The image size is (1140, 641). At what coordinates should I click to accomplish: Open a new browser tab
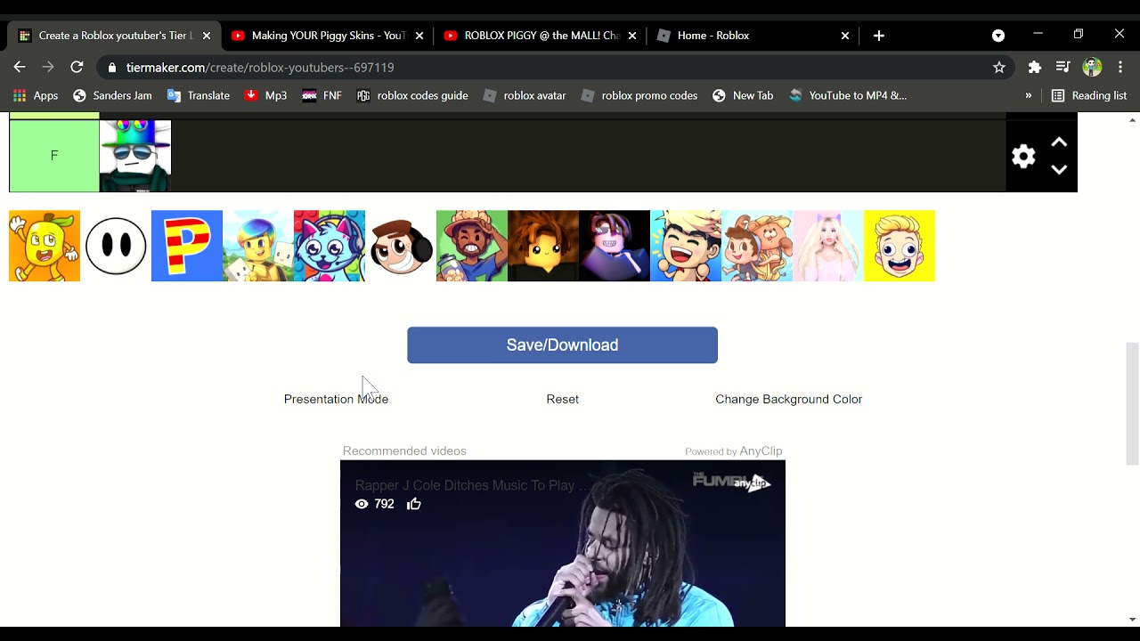pos(879,36)
